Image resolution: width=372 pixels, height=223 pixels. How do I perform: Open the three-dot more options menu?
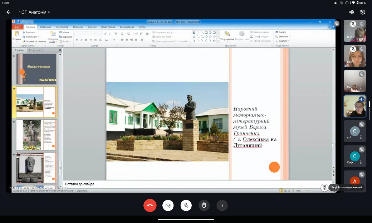[x=222, y=205]
